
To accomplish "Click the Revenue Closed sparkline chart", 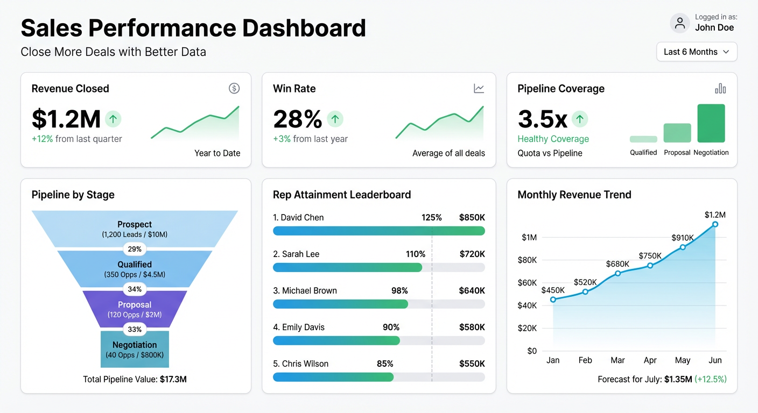I will click(195, 123).
